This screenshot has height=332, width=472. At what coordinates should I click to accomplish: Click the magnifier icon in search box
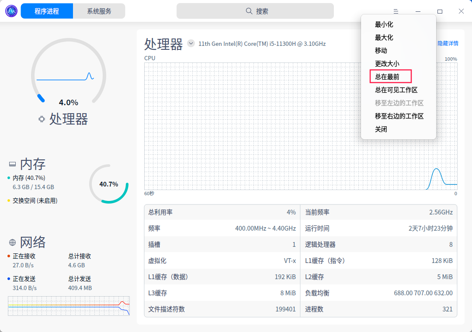[249, 11]
